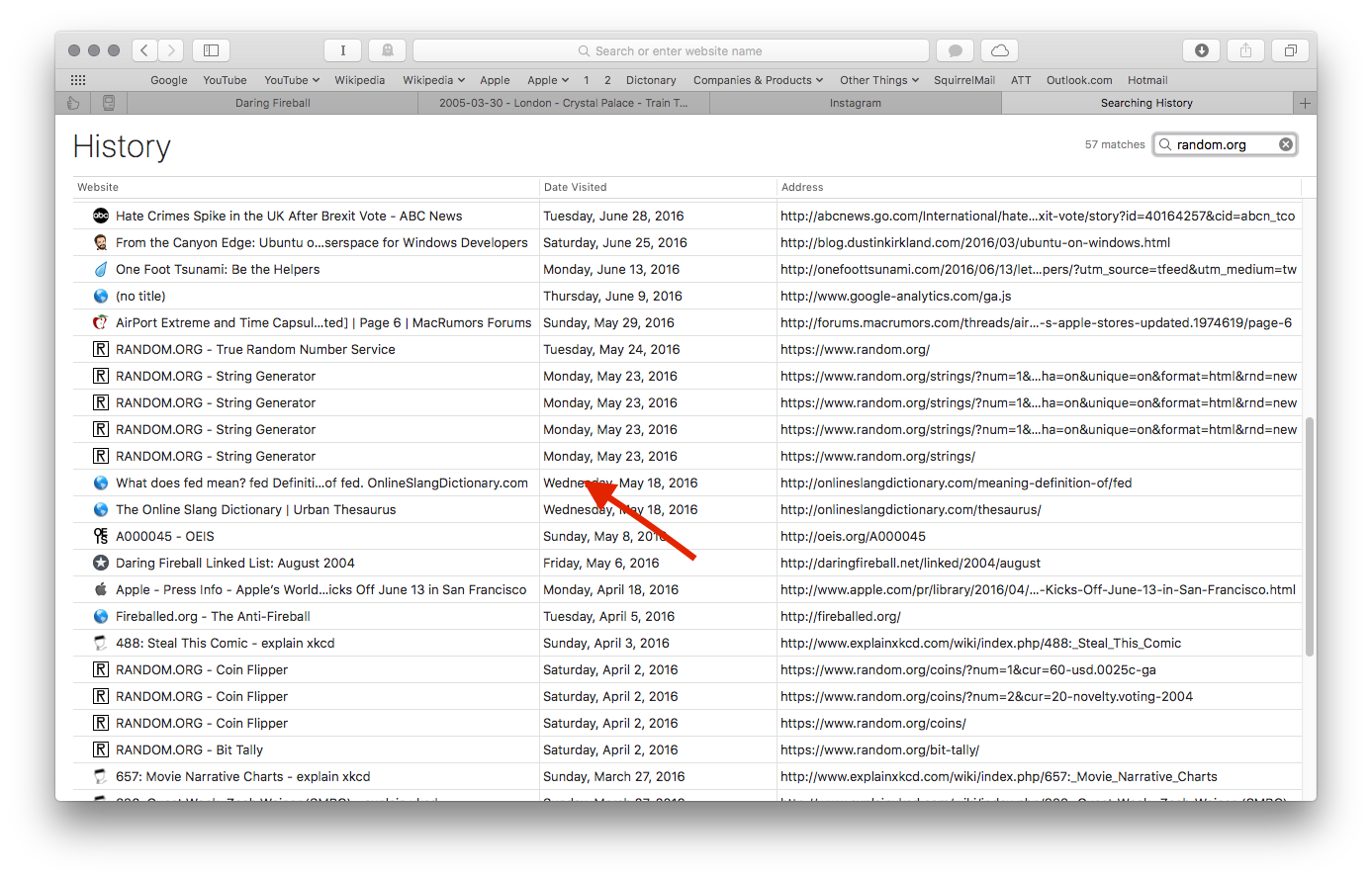Open Other Things bookmarks folder
This screenshot has height=880, width=1372.
pos(879,80)
